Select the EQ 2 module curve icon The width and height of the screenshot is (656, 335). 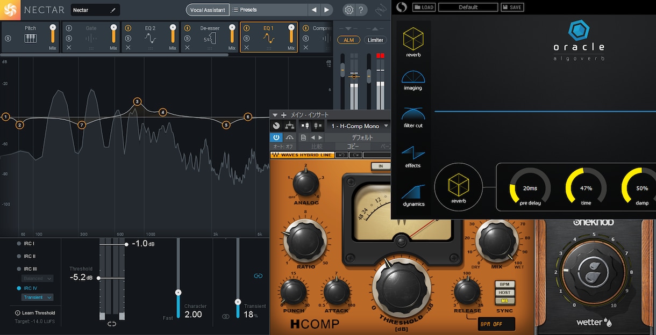coord(150,39)
